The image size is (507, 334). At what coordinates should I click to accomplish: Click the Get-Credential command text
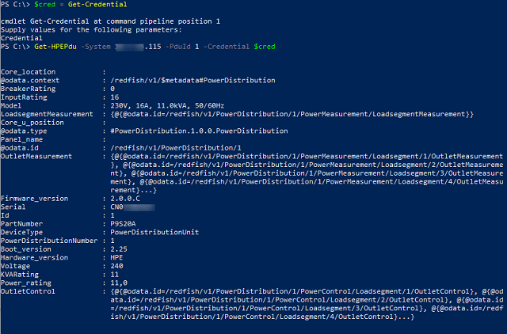[x=97, y=5]
